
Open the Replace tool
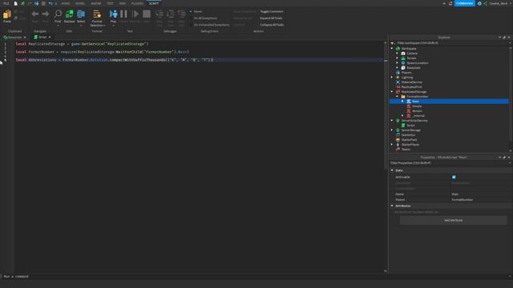[70, 14]
